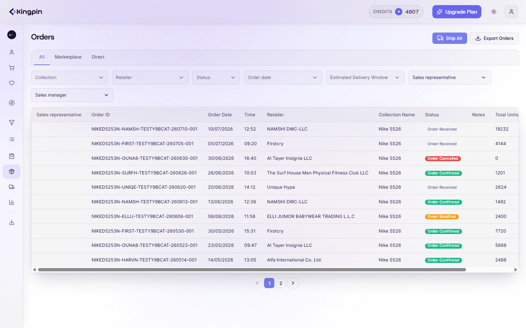The image size is (526, 328).
Task: Toggle the light theme sun icon
Action: pos(494,12)
